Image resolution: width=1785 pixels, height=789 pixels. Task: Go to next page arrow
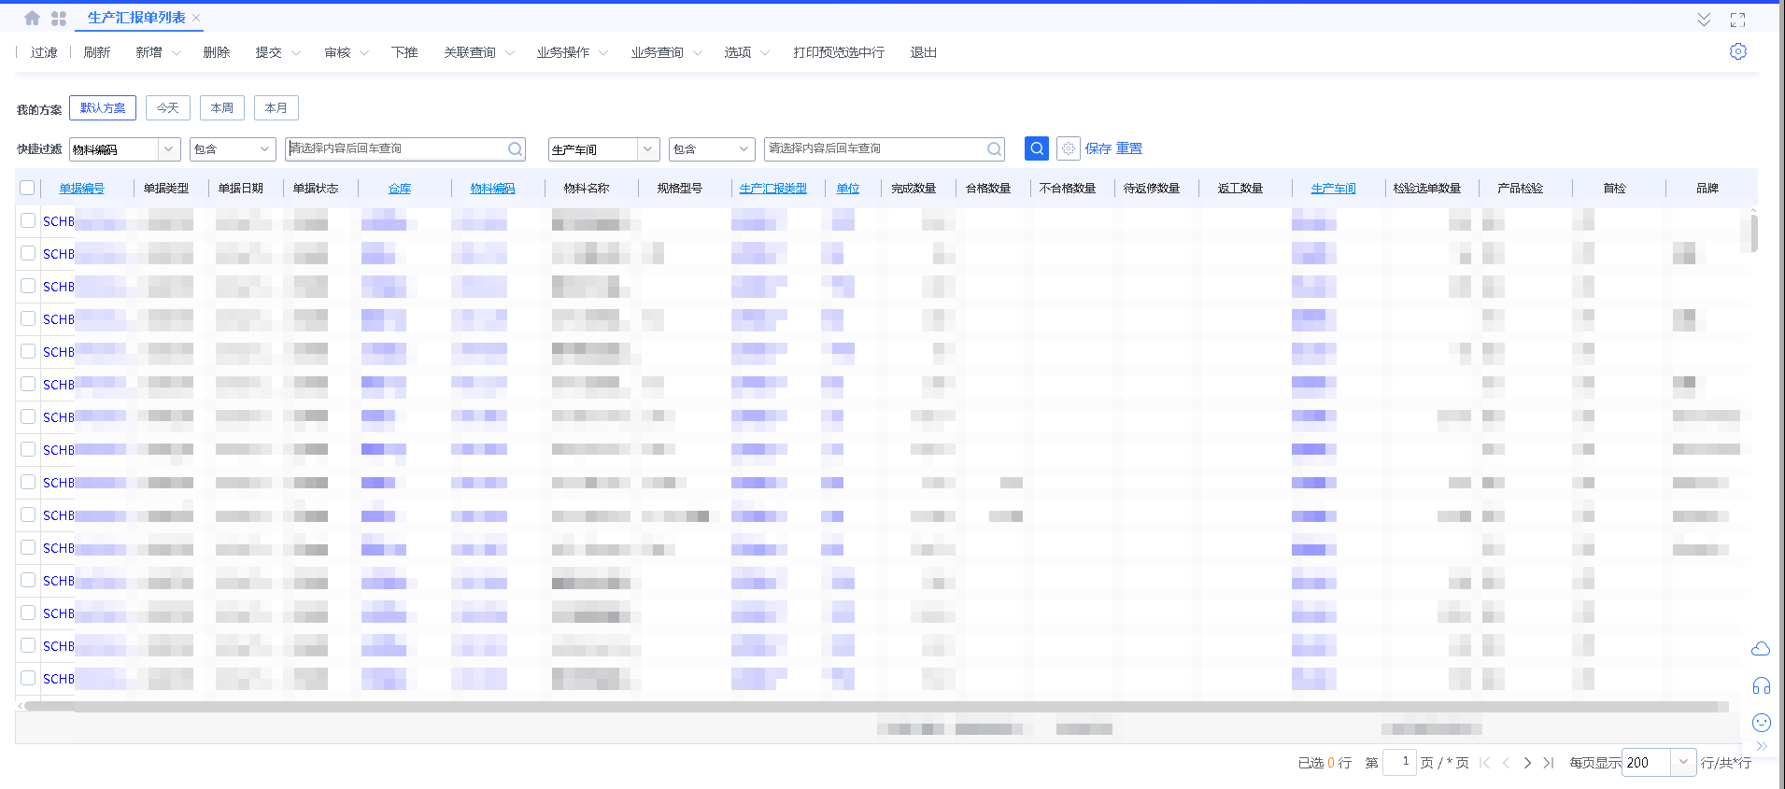pos(1527,763)
